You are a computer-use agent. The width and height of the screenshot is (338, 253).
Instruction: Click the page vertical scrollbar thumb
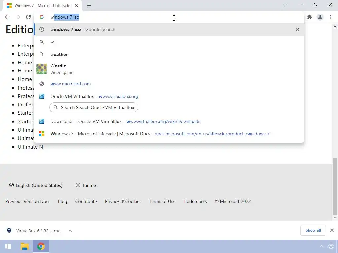coord(335,187)
